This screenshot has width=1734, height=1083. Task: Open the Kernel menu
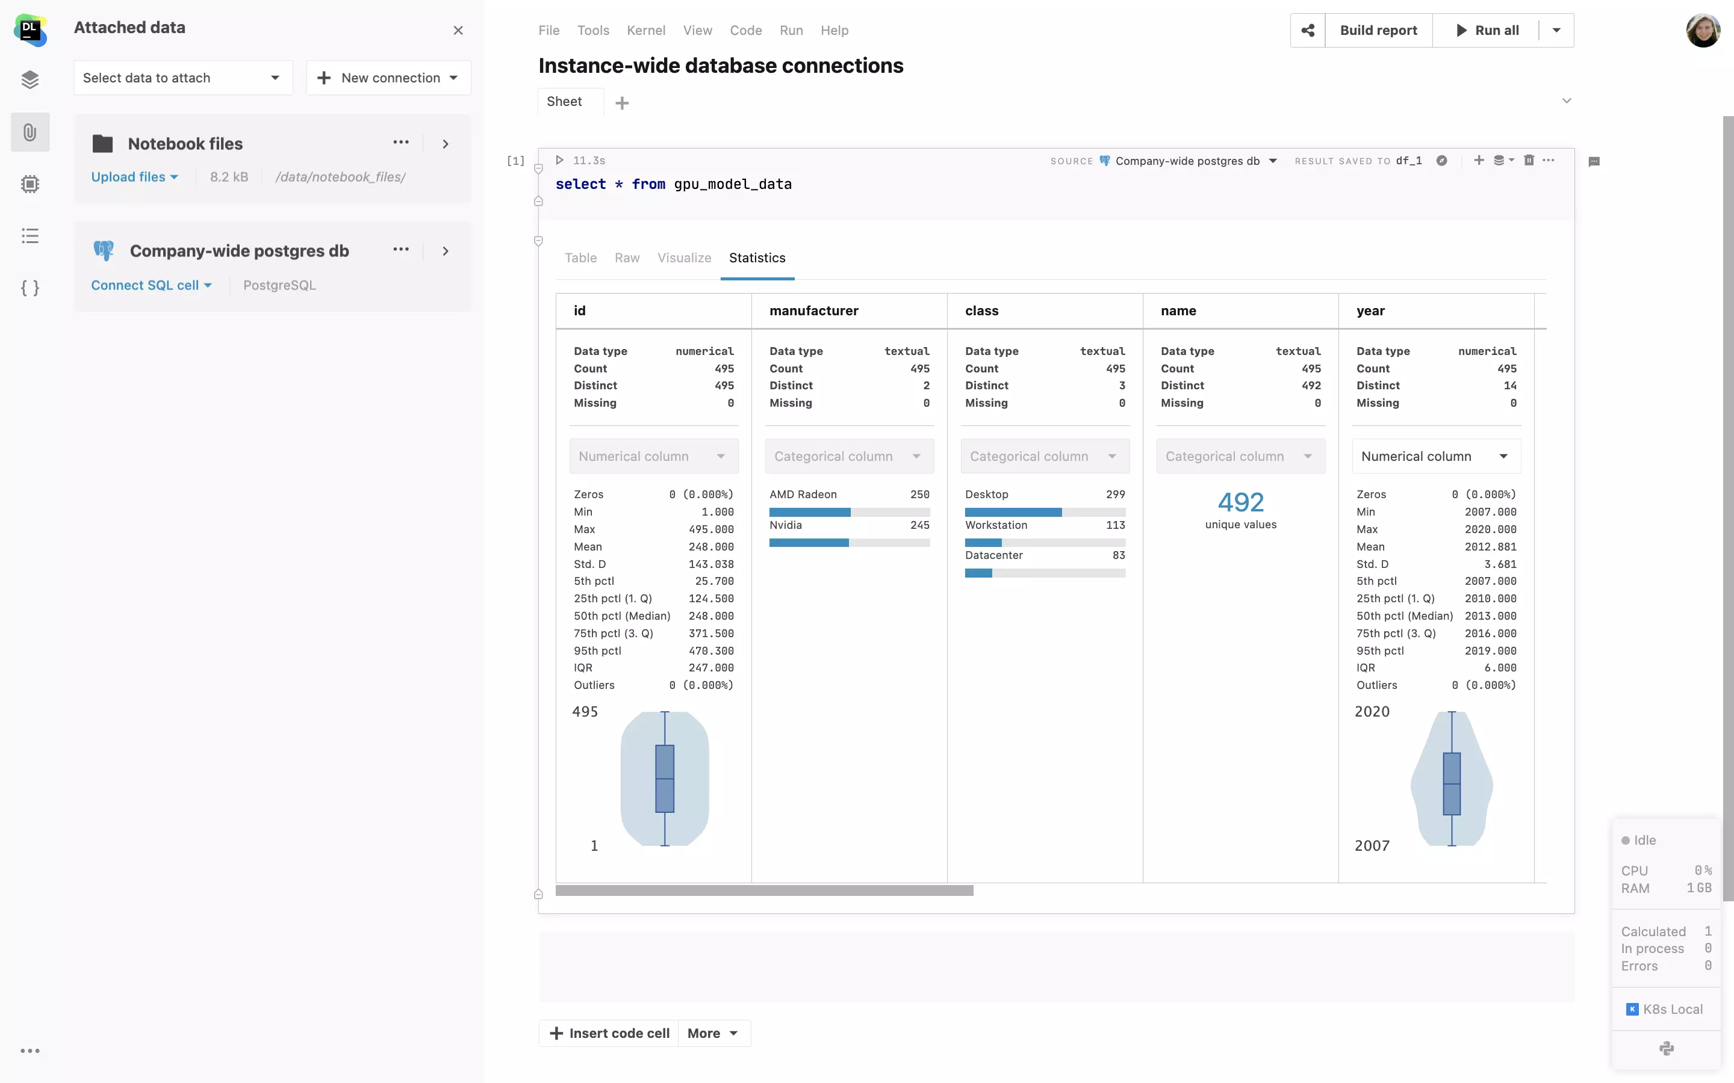[x=645, y=31]
